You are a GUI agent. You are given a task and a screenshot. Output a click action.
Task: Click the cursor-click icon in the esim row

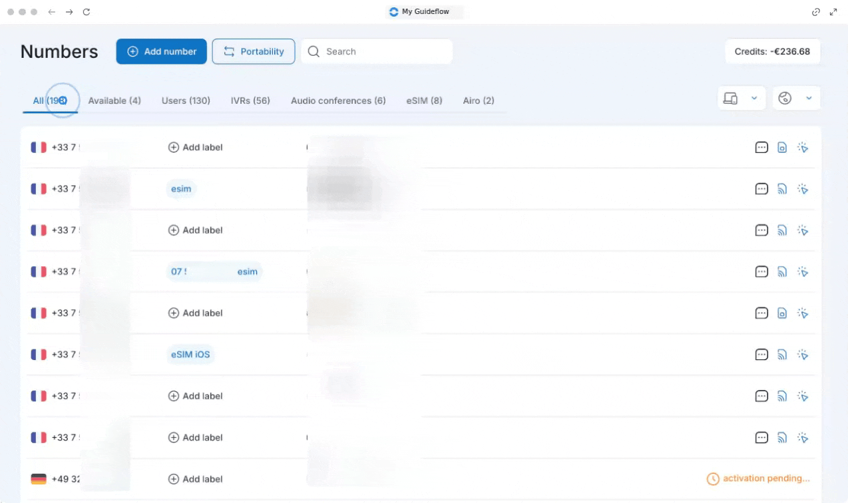click(x=803, y=189)
